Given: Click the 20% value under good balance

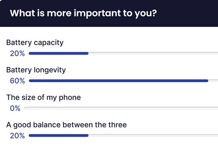Looking at the screenshot, I should [x=17, y=136].
